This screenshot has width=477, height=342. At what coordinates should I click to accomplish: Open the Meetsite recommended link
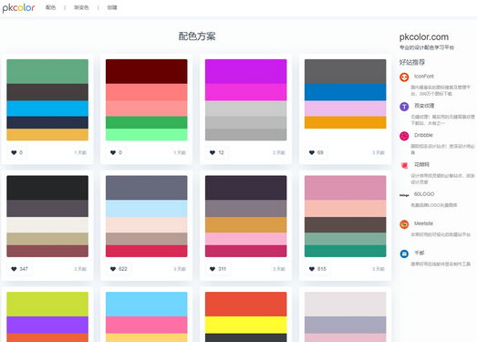[423, 223]
